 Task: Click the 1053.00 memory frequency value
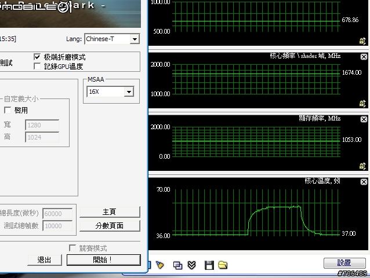click(351, 140)
